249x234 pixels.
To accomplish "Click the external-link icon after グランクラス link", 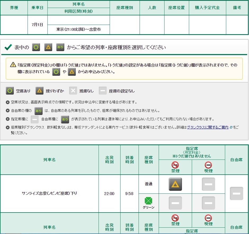I will 231,127.
